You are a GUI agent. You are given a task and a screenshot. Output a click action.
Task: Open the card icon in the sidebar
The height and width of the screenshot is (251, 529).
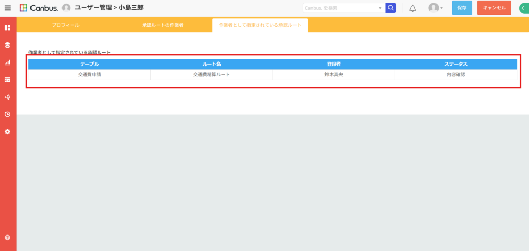(7, 80)
